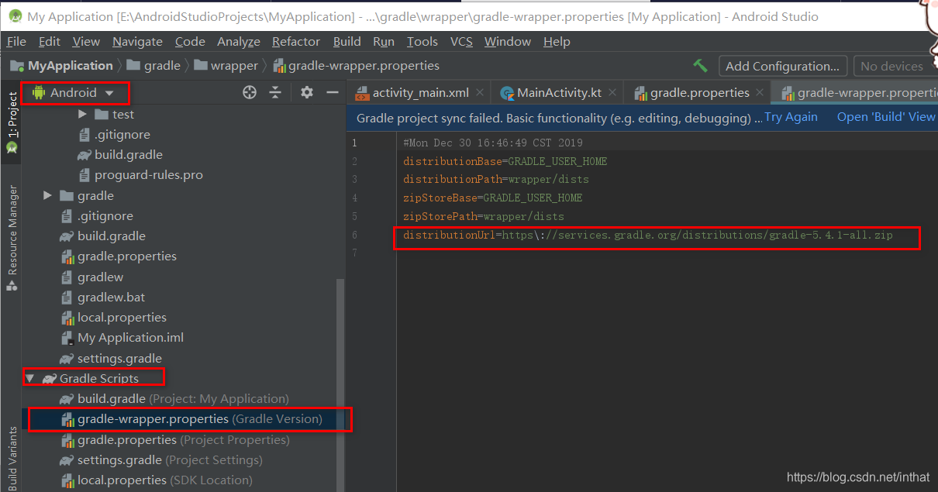Click the locate current file target icon
This screenshot has width=938, height=492.
(249, 92)
